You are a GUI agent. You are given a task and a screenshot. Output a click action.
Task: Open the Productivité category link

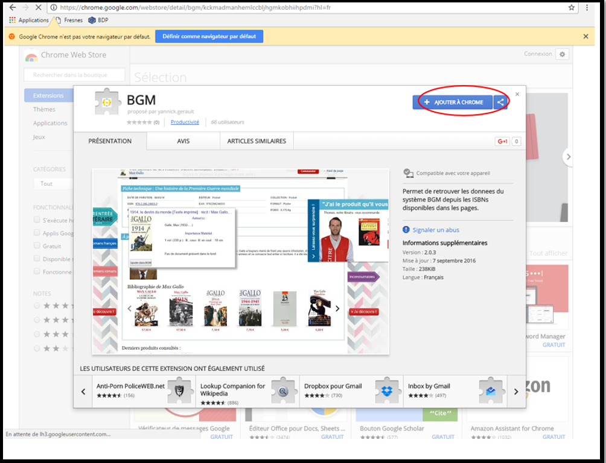(x=185, y=122)
